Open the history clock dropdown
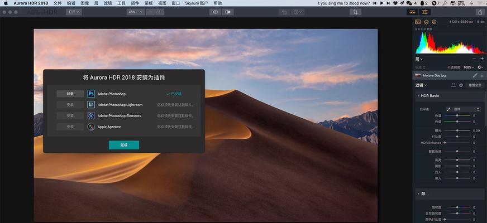This screenshot has width=487, height=223. (298, 12)
